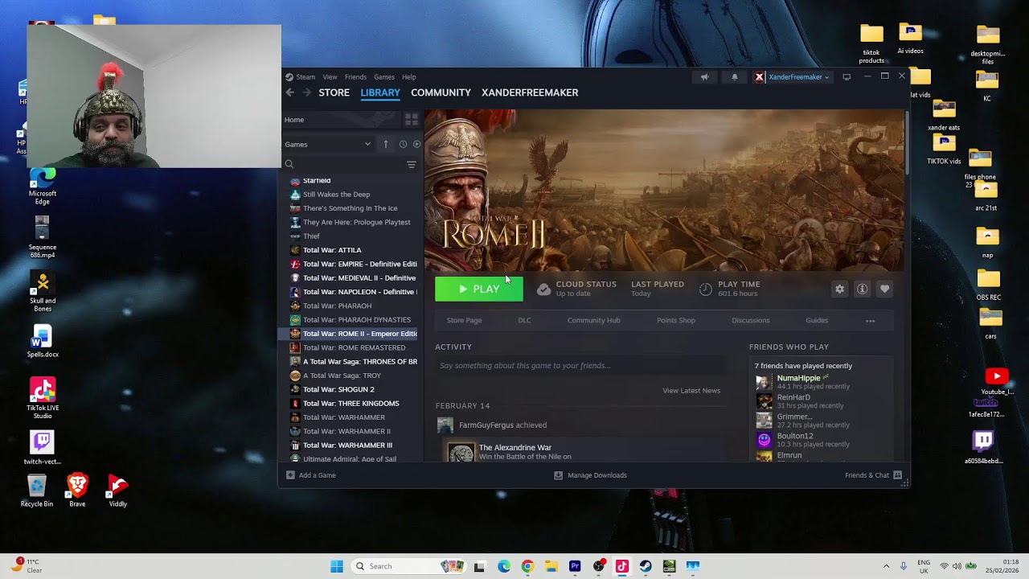Go to the STORE tab
This screenshot has width=1029, height=579.
(x=334, y=92)
